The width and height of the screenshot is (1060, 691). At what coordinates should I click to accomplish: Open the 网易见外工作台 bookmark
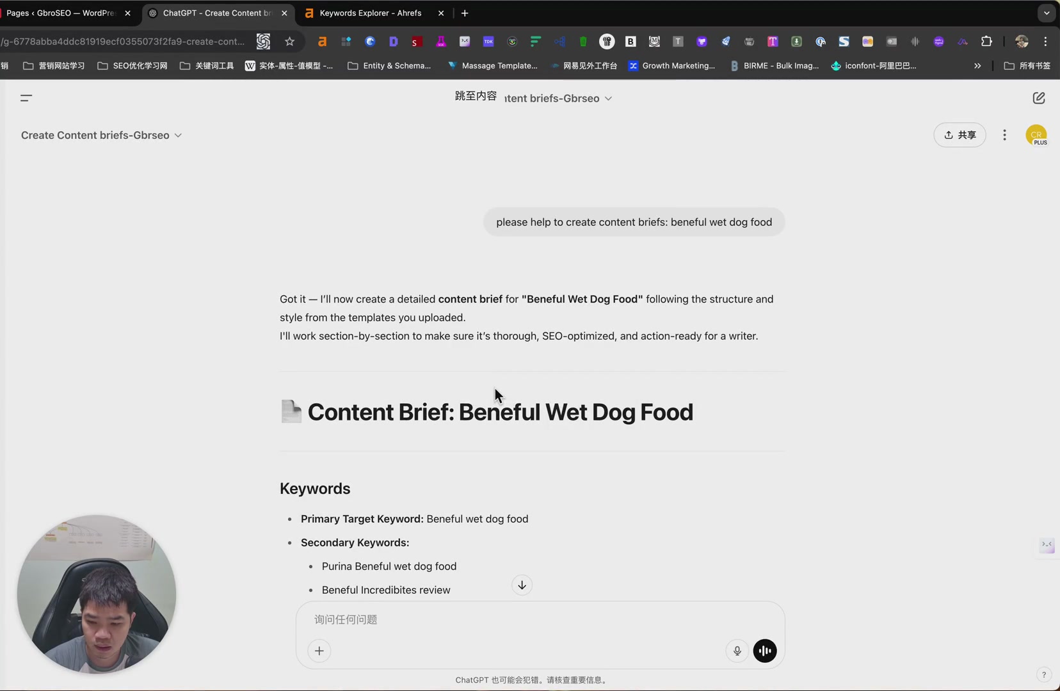tap(584, 65)
